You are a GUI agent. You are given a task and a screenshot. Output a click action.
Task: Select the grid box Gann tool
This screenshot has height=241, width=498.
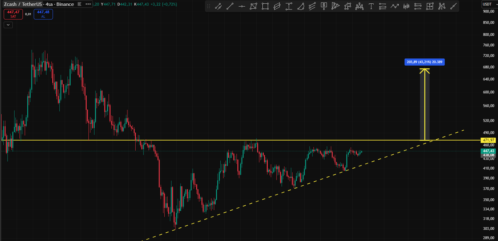pyautogui.click(x=430, y=6)
